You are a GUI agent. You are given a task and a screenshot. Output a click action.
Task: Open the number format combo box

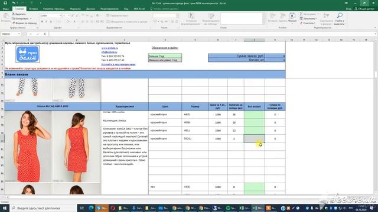point(165,16)
